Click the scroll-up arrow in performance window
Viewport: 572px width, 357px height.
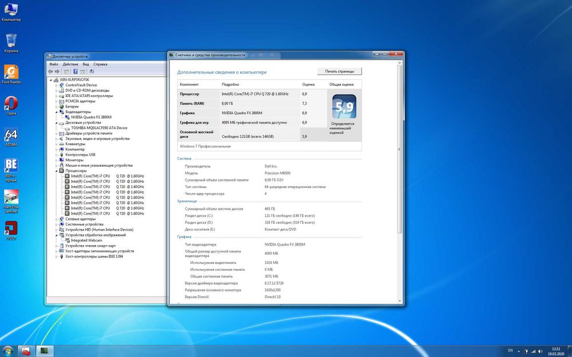click(399, 63)
